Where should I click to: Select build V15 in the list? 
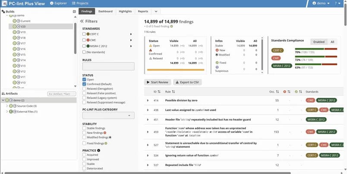tap(23, 55)
